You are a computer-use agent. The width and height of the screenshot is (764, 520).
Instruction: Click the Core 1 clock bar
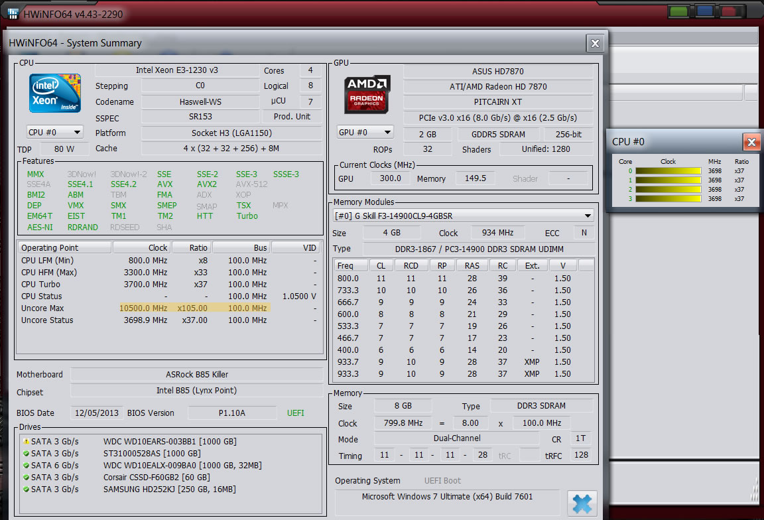(668, 180)
